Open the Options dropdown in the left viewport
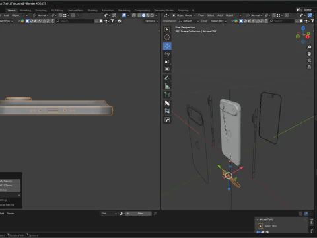The height and width of the screenshot is (238, 317). tap(151, 21)
